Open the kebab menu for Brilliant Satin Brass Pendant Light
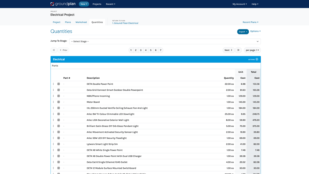 (x=54, y=126)
